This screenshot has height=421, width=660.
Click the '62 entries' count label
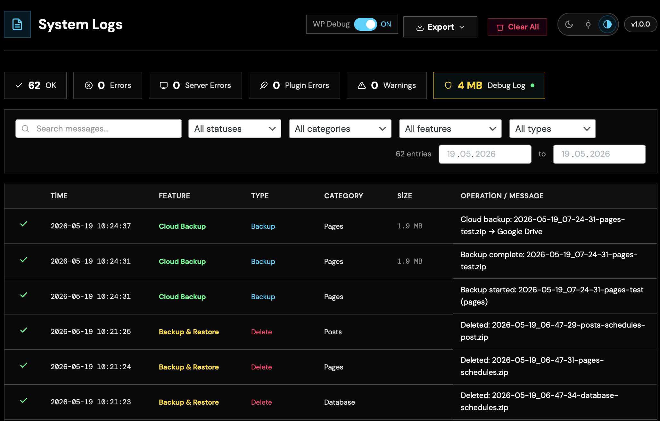(x=413, y=154)
